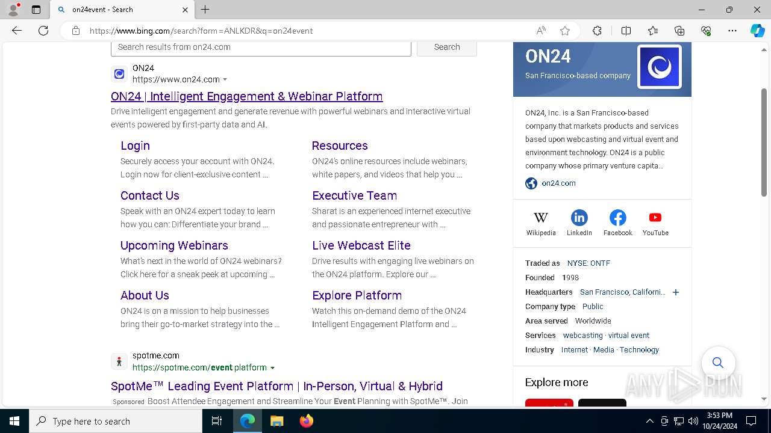Focus the Search results from on24.com field
The width and height of the screenshot is (771, 433).
[x=261, y=47]
